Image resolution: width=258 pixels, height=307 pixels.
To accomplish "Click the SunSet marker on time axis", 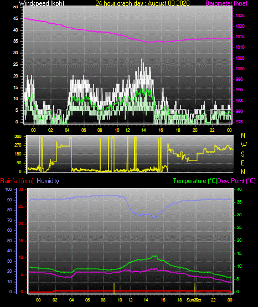I will [x=194, y=300].
